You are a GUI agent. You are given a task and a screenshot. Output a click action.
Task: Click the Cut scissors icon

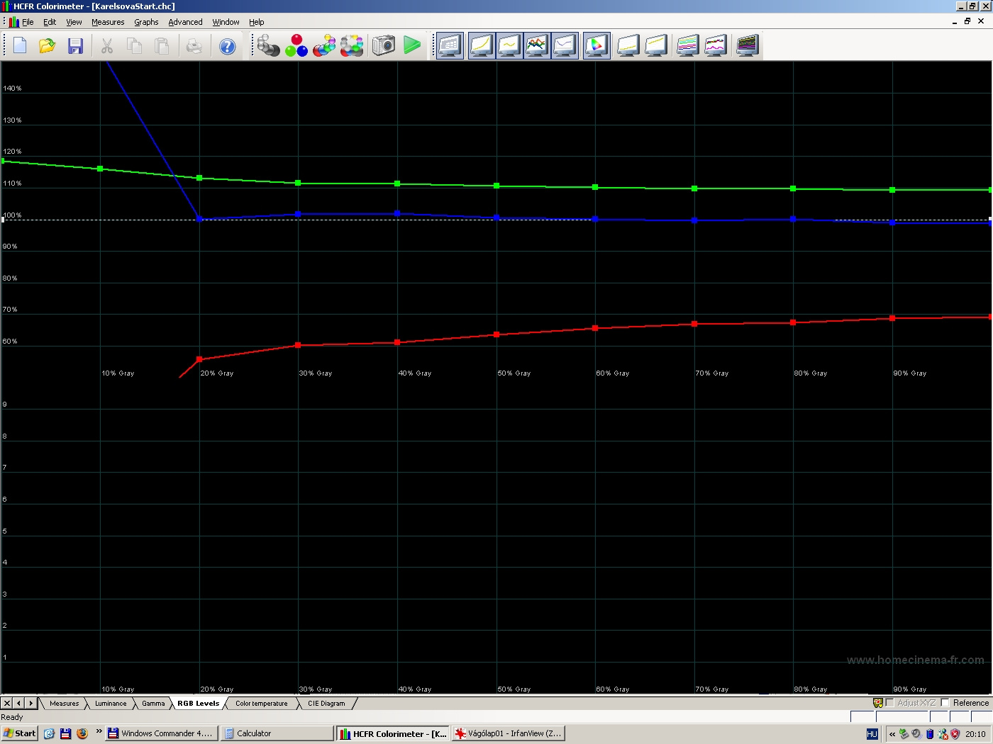[107, 46]
